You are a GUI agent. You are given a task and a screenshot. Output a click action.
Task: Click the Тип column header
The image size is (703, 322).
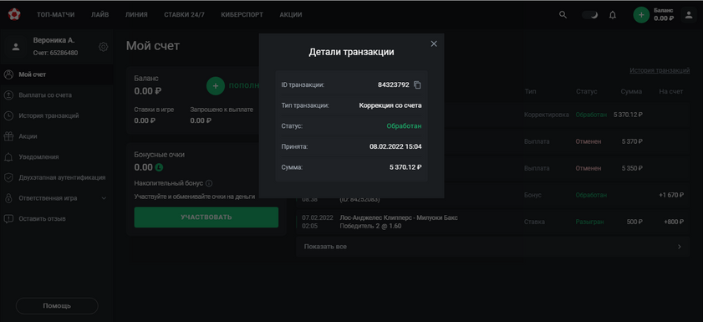(530, 91)
